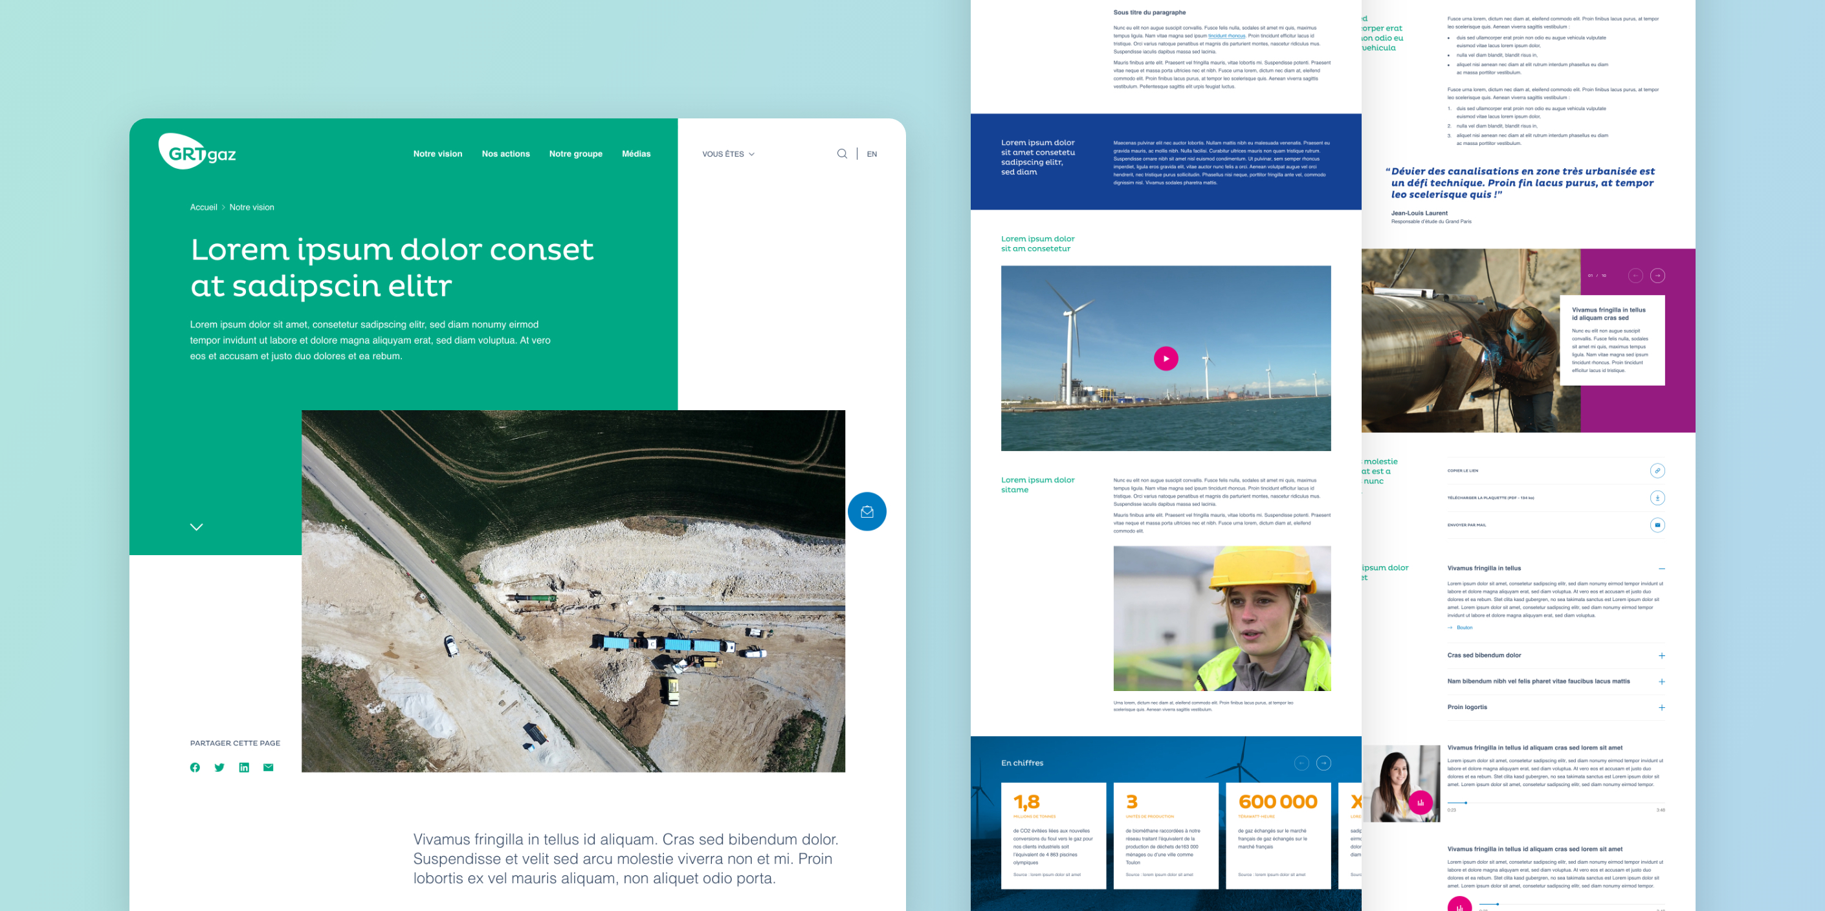The width and height of the screenshot is (1825, 911).
Task: Click Notre vision breadcrumb
Action: coord(252,208)
